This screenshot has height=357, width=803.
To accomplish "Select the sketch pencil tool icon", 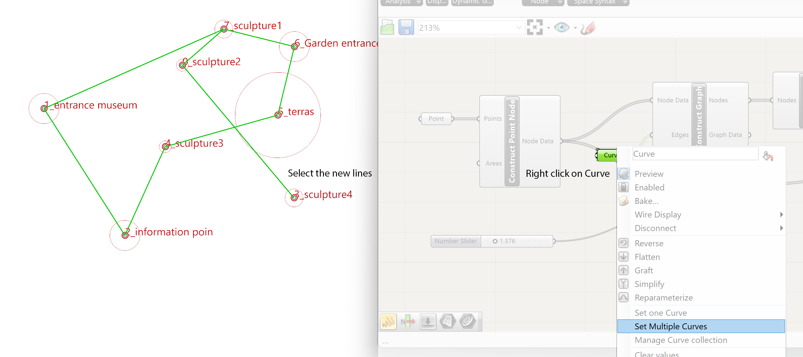I will pyautogui.click(x=588, y=28).
